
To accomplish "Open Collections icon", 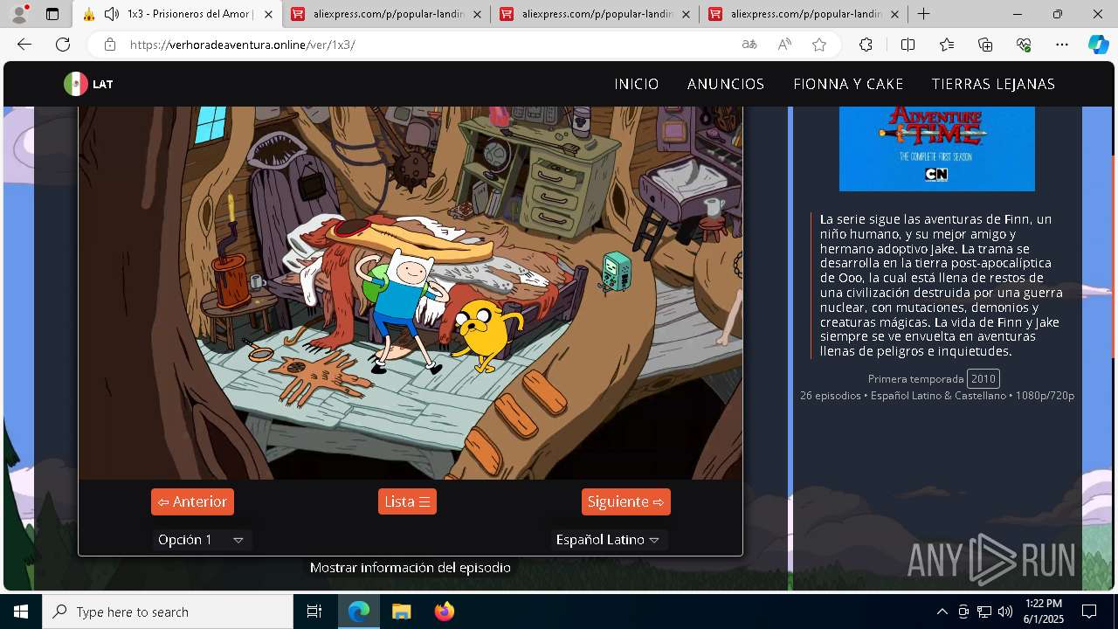I will 985,45.
